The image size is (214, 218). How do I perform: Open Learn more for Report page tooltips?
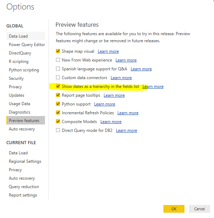[114, 95]
